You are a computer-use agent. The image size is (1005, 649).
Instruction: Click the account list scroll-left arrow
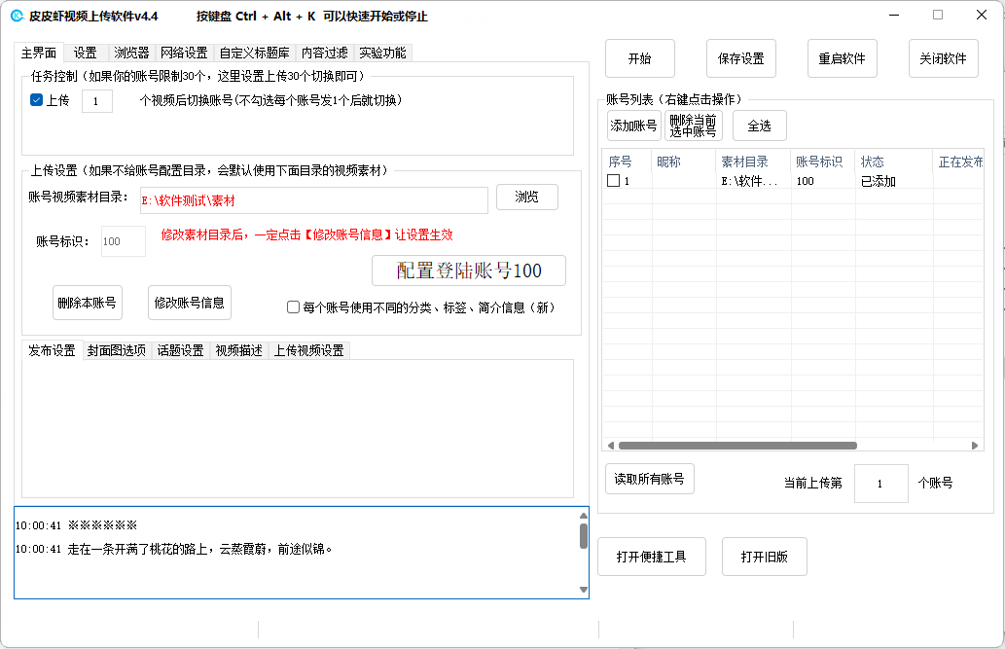[x=610, y=445]
